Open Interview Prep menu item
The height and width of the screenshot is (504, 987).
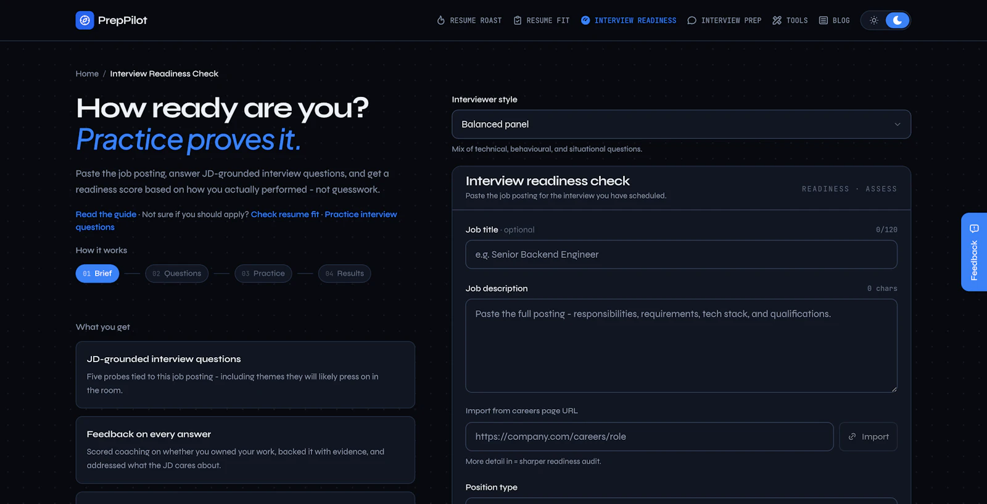click(x=724, y=20)
